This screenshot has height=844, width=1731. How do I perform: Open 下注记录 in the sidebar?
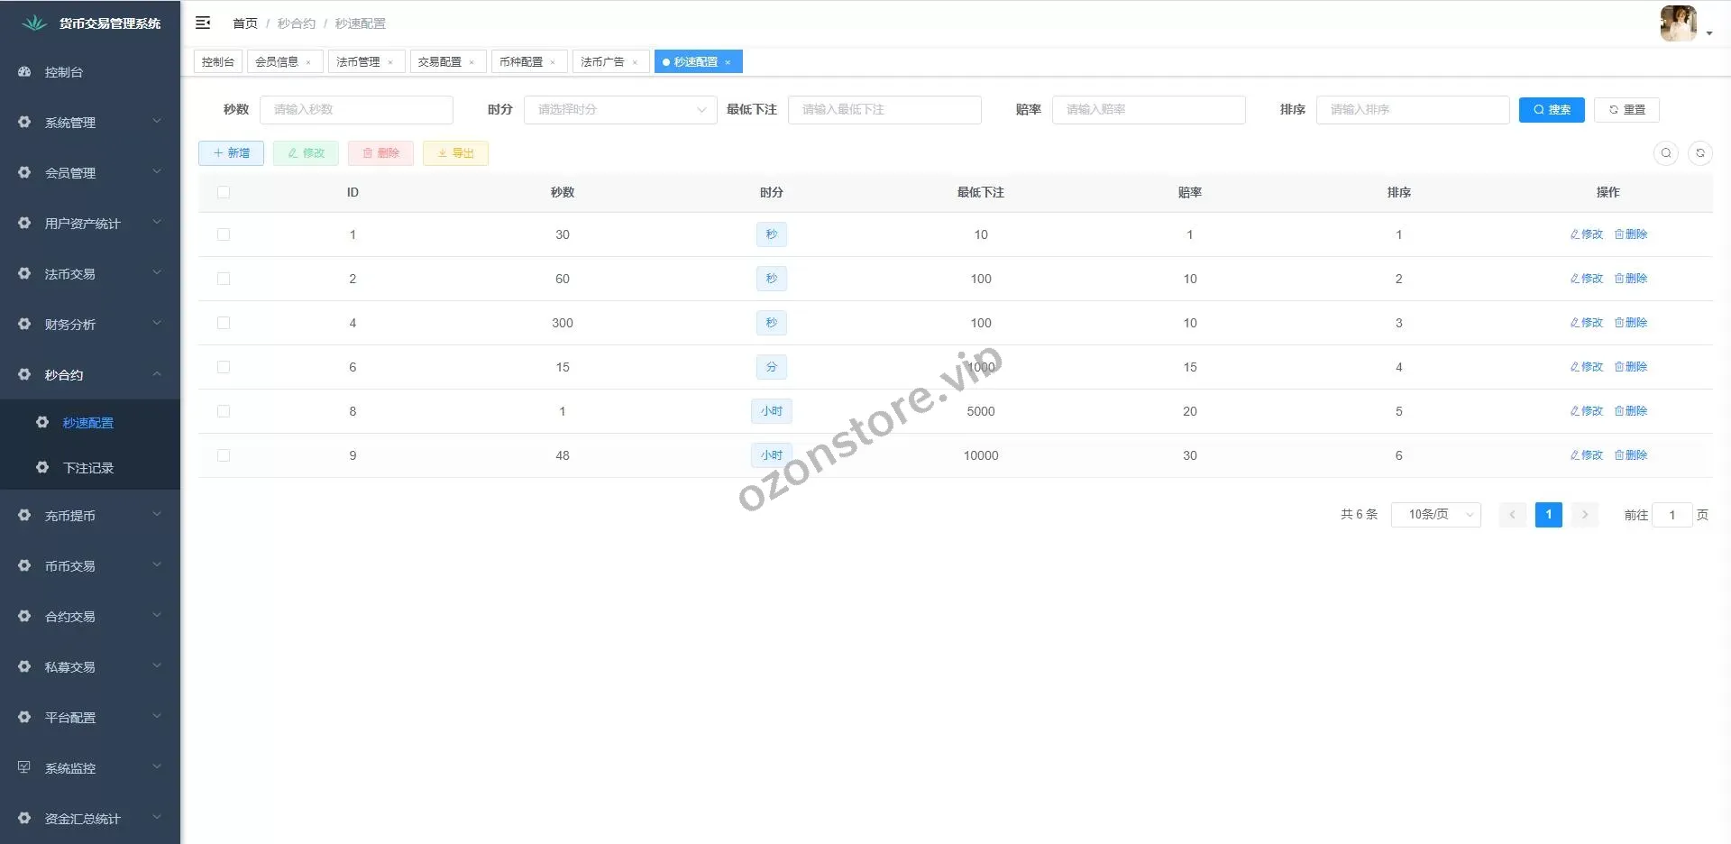point(88,468)
